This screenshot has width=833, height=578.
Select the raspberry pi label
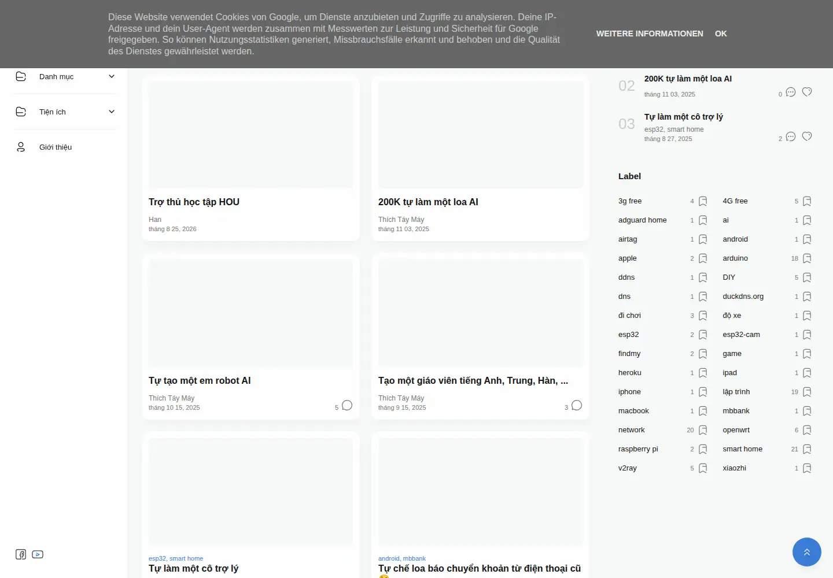point(638,449)
